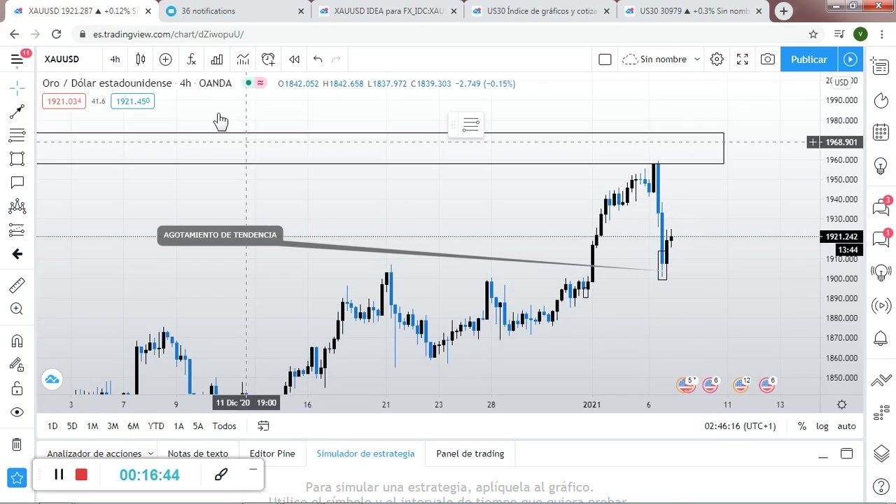Click the replay bars rewind icon
Viewport: 896px width, 504px height.
tap(295, 59)
